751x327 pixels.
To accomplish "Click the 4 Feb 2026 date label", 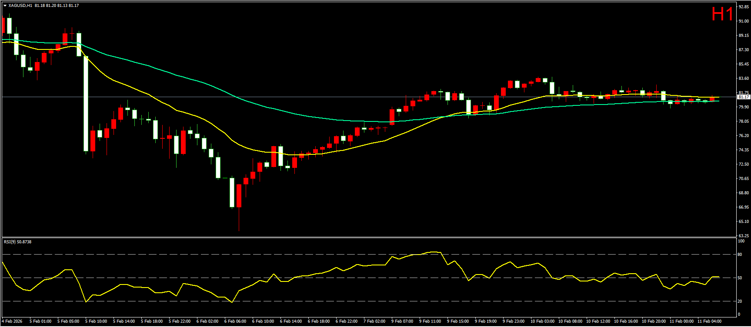I will (12, 321).
